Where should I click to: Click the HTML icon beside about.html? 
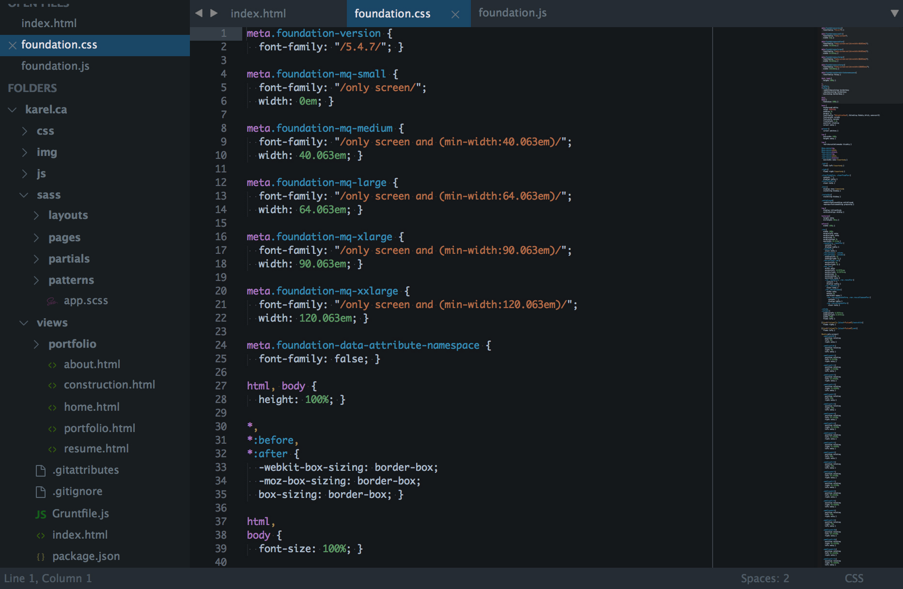pos(52,365)
